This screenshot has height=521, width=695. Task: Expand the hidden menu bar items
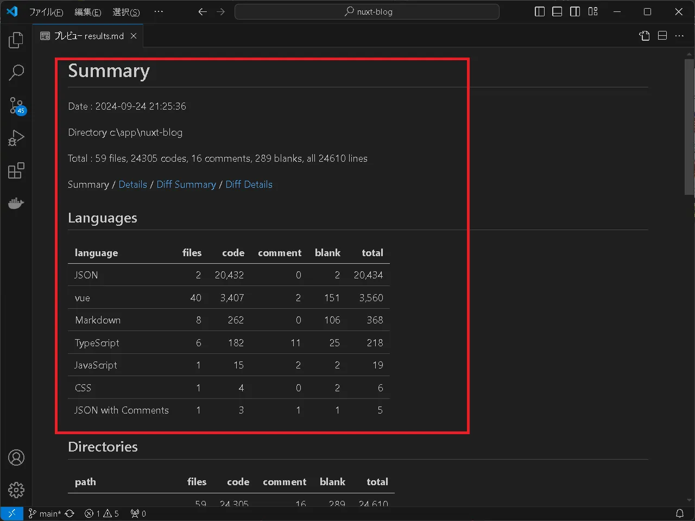(x=159, y=11)
